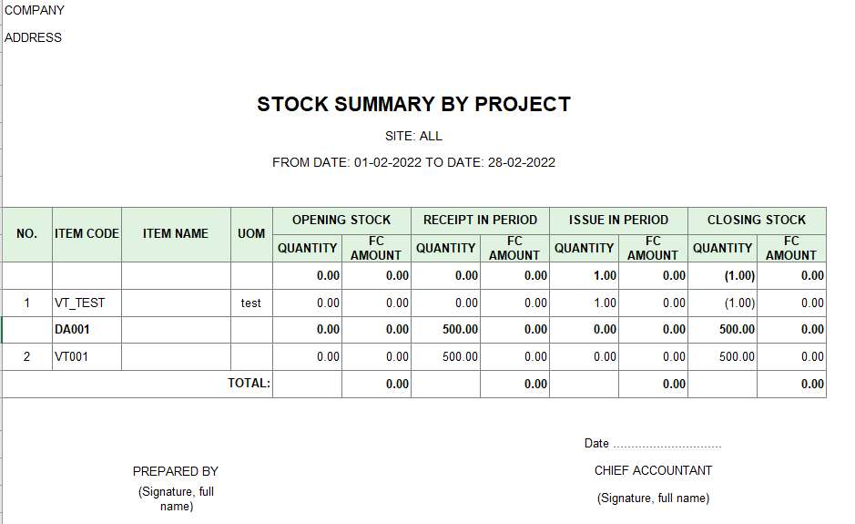This screenshot has height=524, width=855.
Task: Click the COMPANY cell
Action: point(35,10)
